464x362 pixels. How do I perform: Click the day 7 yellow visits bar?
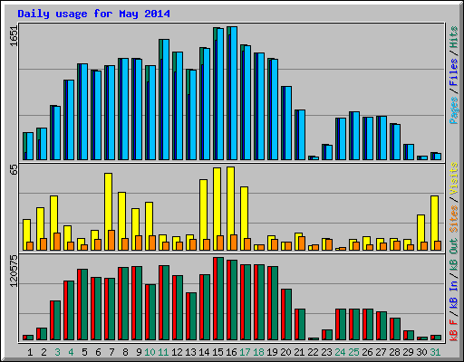[x=108, y=202]
